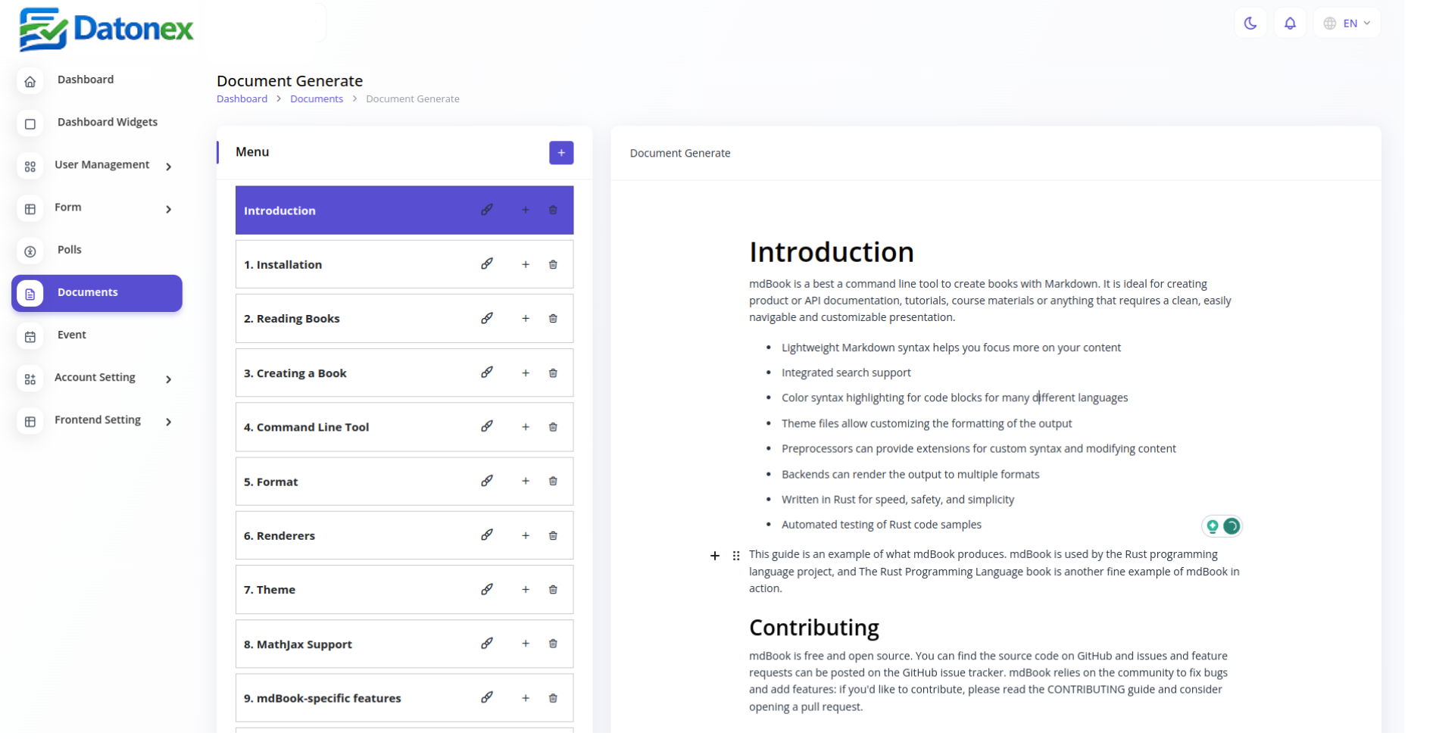Add sub-item under 2. Reading Books

(x=525, y=319)
